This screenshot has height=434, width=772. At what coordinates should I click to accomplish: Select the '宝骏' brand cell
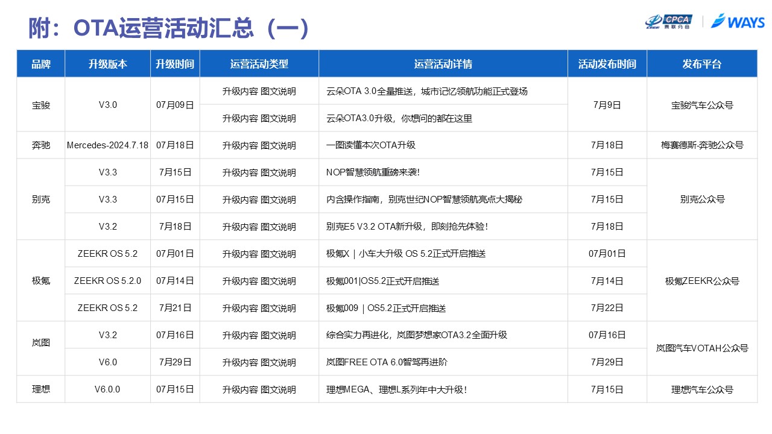[x=41, y=105]
